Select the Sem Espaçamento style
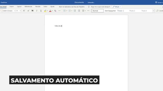Screen dimensions: 163x91 110,11
